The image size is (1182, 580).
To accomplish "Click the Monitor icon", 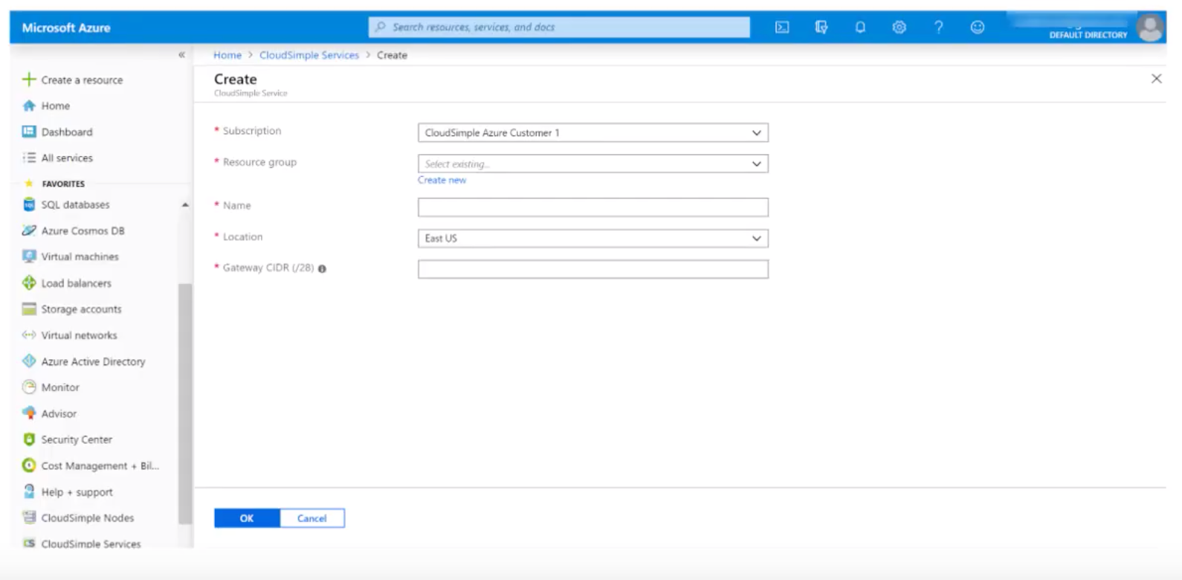I will click(29, 387).
